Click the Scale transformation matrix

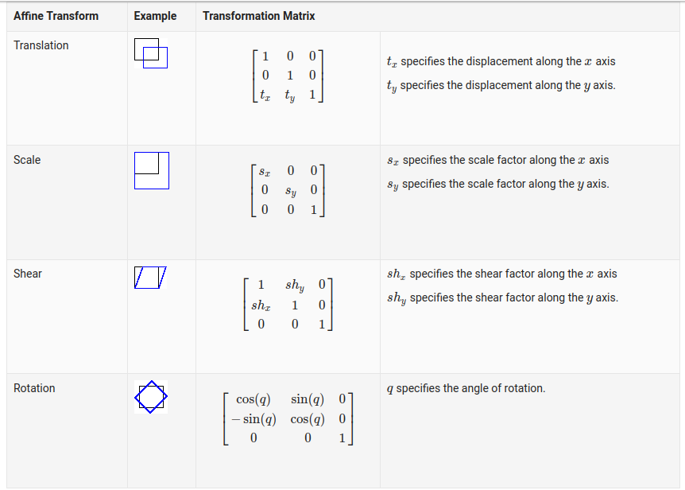(288, 190)
